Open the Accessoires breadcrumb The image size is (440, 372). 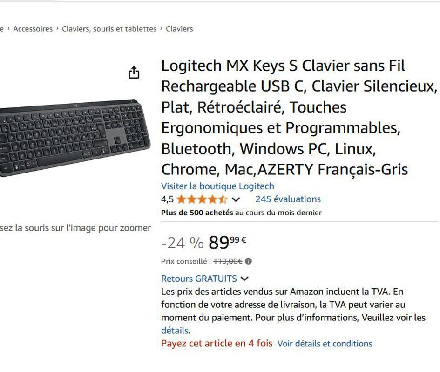click(x=33, y=29)
